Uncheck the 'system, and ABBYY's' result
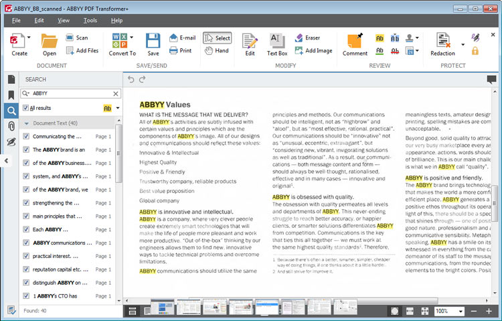Screen dimensions: 502x321 (26, 176)
